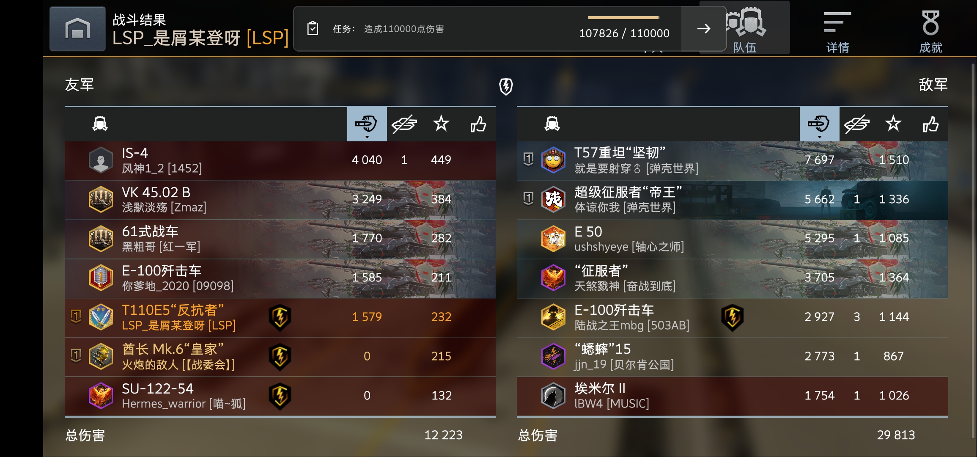The height and width of the screenshot is (457, 977).
Task: Sort allies by kills crossed-tank icon
Action: click(x=404, y=124)
